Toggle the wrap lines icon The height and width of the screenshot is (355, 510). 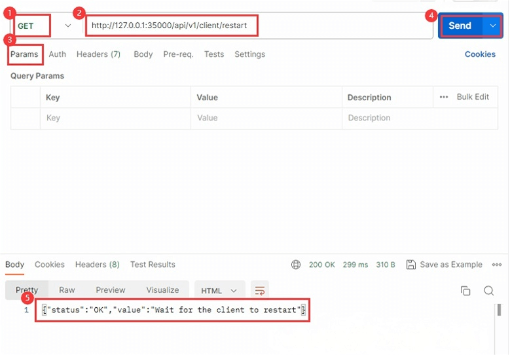point(260,291)
